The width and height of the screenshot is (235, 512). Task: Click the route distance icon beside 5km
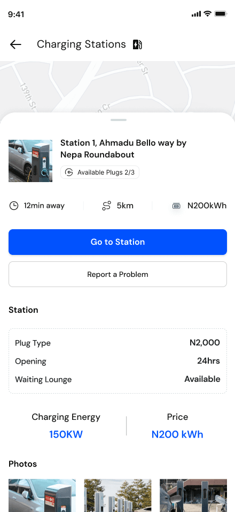[106, 206]
